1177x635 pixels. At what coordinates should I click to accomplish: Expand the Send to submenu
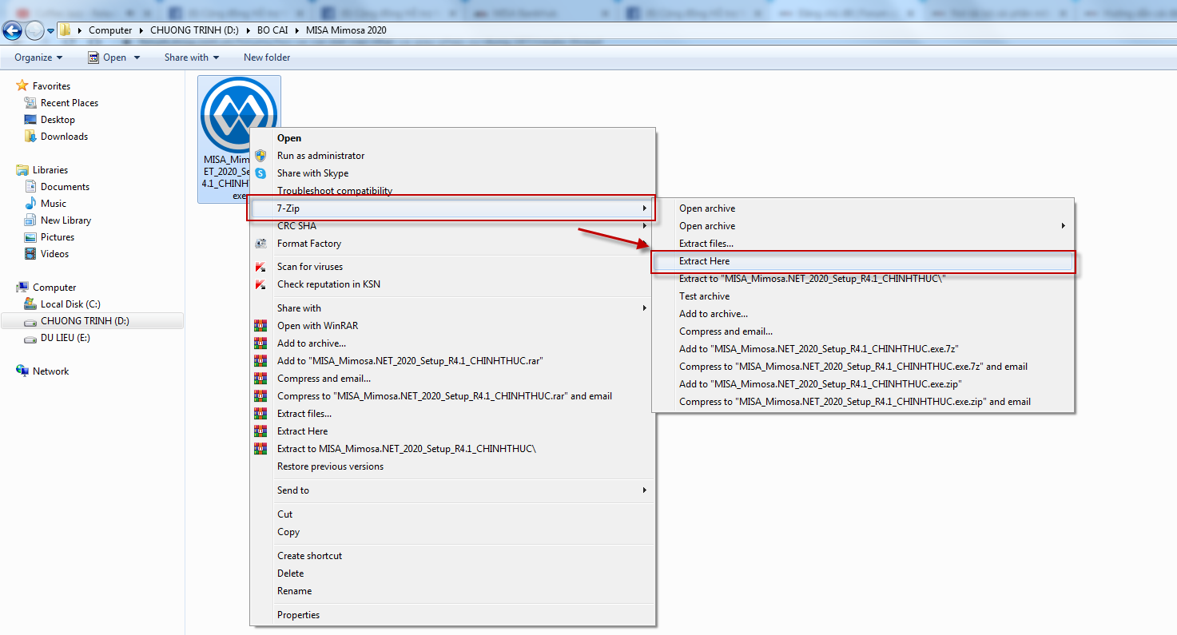click(x=452, y=490)
